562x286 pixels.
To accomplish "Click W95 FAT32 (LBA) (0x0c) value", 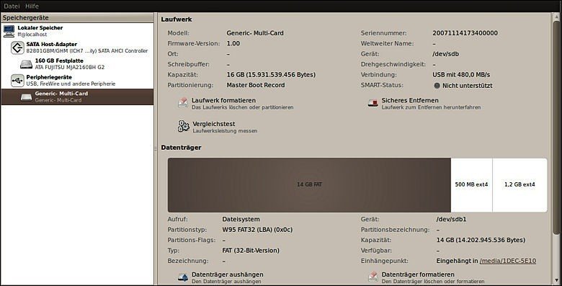I will [x=257, y=229].
